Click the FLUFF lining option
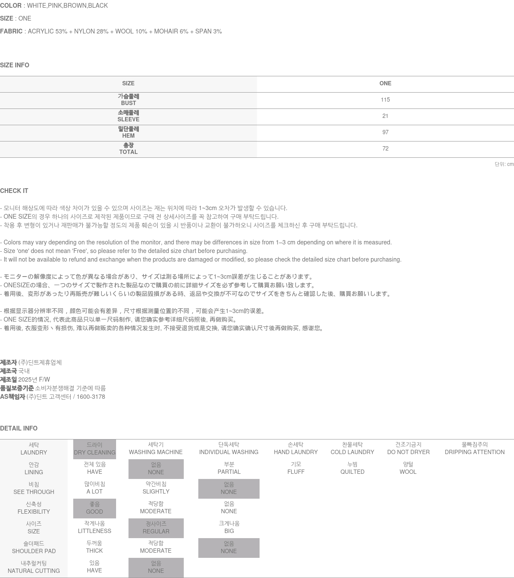This screenshot has height=578, width=514. tap(296, 468)
